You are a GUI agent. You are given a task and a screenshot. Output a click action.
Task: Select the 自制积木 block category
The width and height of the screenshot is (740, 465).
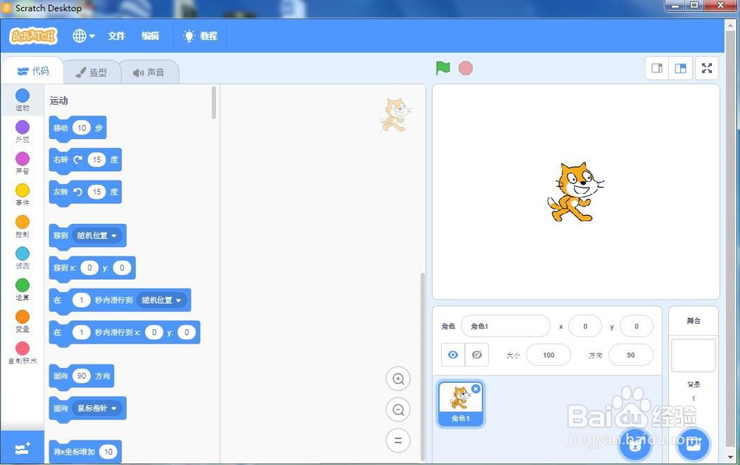coord(22,353)
